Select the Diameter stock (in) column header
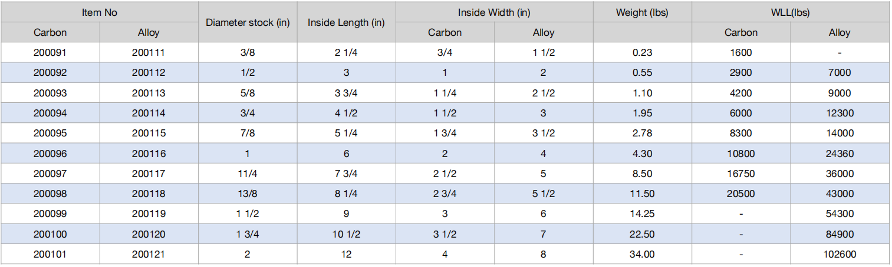 [248, 22]
